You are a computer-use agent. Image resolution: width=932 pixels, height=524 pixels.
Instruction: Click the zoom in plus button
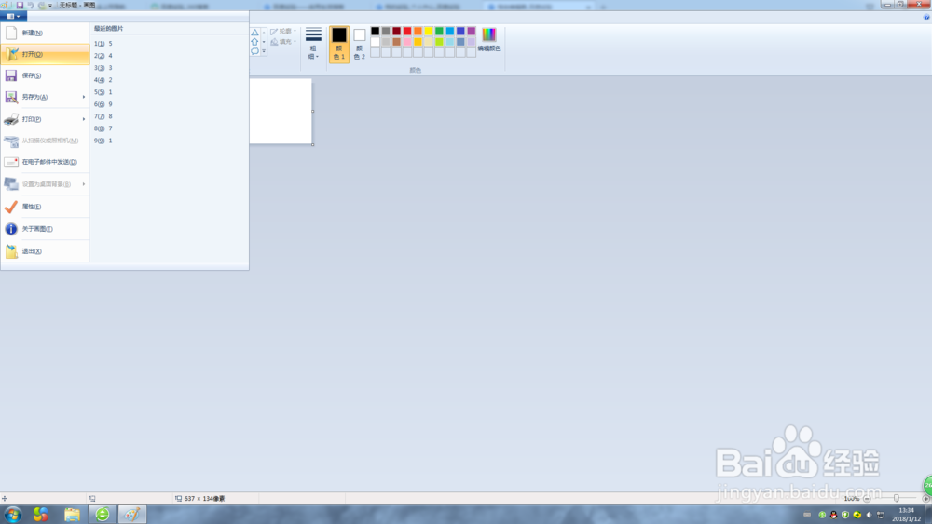[925, 499]
